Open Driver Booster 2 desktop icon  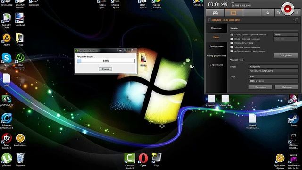7,141
